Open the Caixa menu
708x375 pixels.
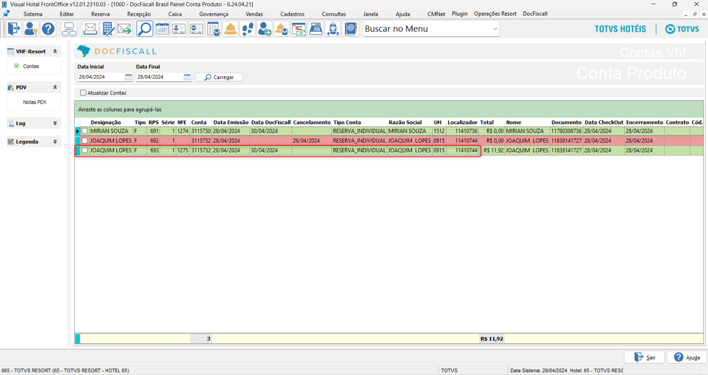pos(175,14)
